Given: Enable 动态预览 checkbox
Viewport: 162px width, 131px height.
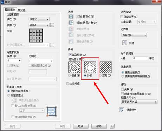Looking at the screenshot, I should click(x=67, y=84).
